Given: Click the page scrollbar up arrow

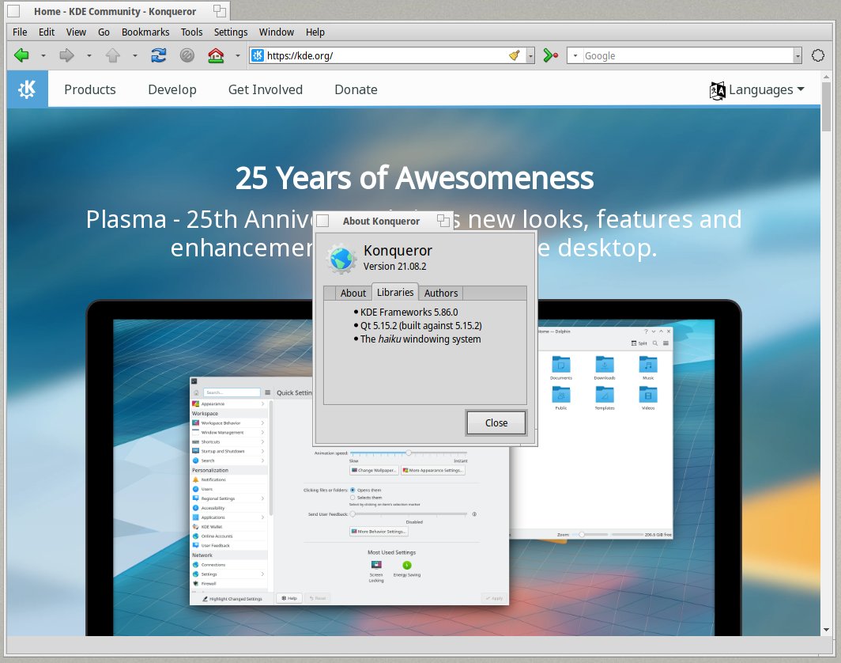Looking at the screenshot, I should pyautogui.click(x=826, y=77).
